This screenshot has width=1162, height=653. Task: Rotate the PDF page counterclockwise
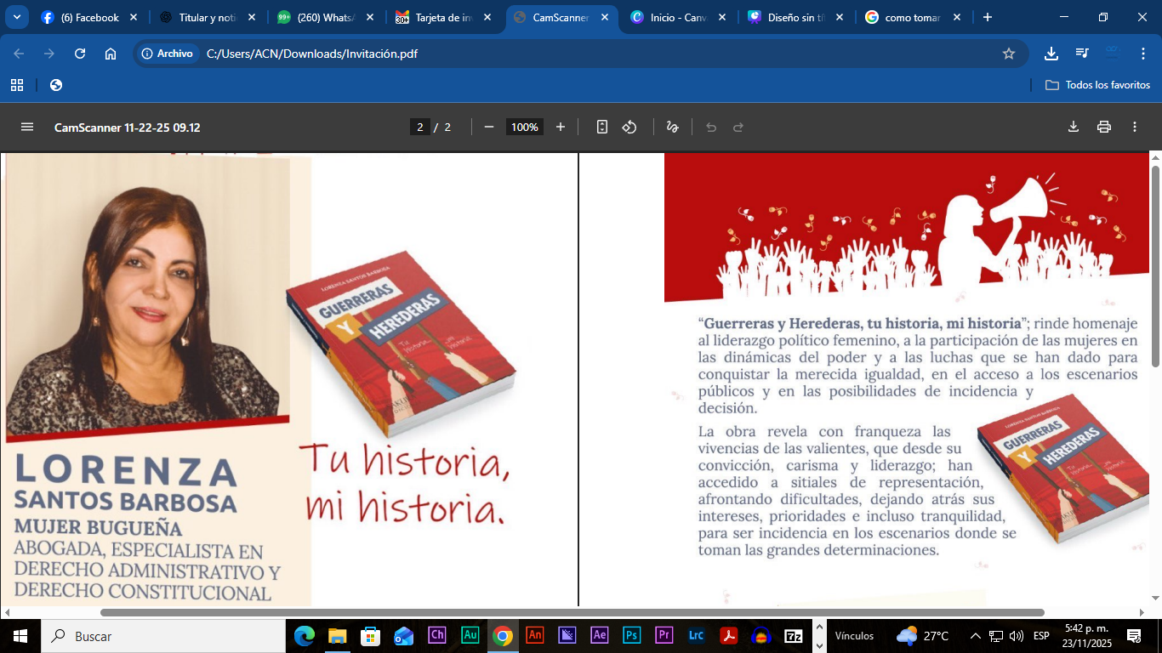click(629, 128)
